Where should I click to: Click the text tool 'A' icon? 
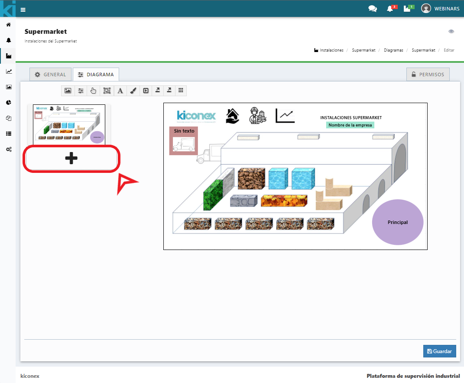(x=120, y=91)
